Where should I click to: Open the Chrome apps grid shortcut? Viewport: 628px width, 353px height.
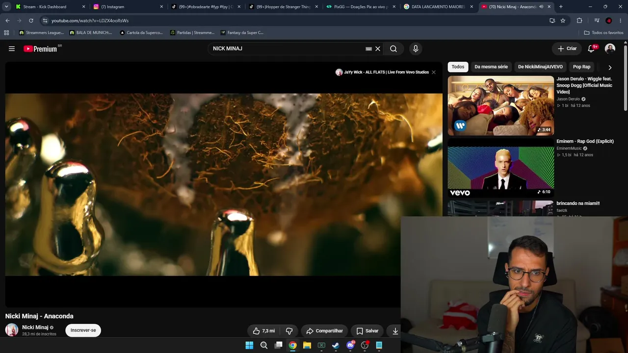(6, 33)
